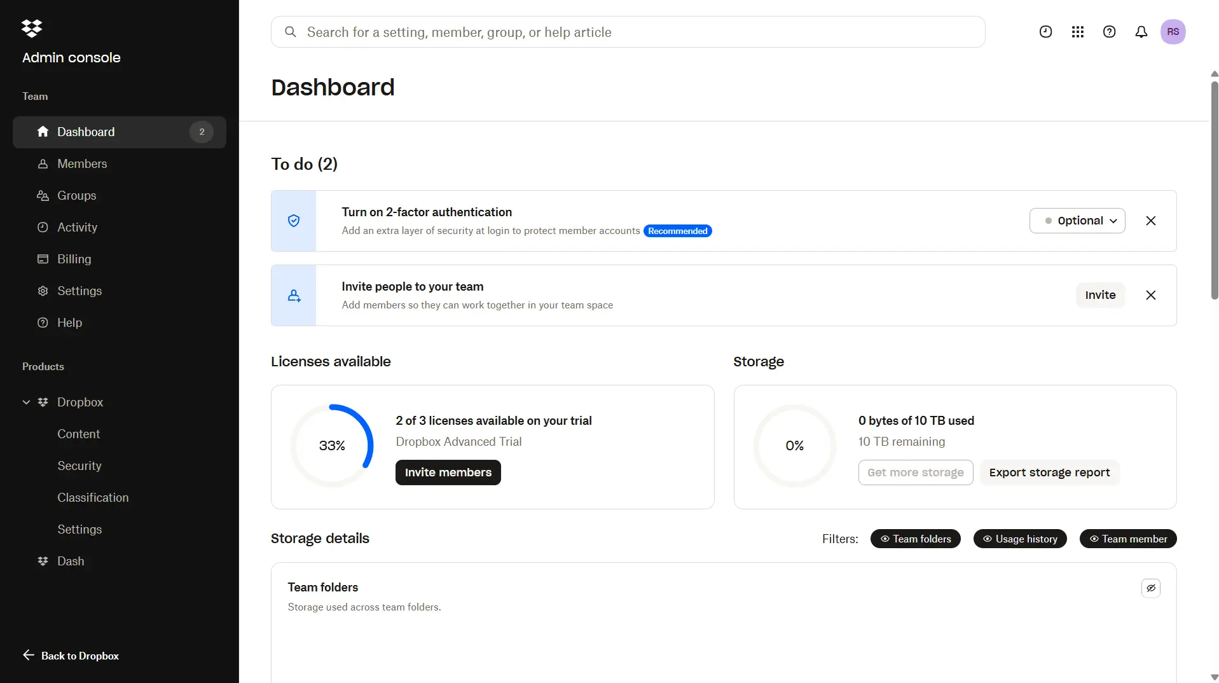This screenshot has height=683, width=1219.
Task: Open Dropbox product Settings
Action: (79, 529)
